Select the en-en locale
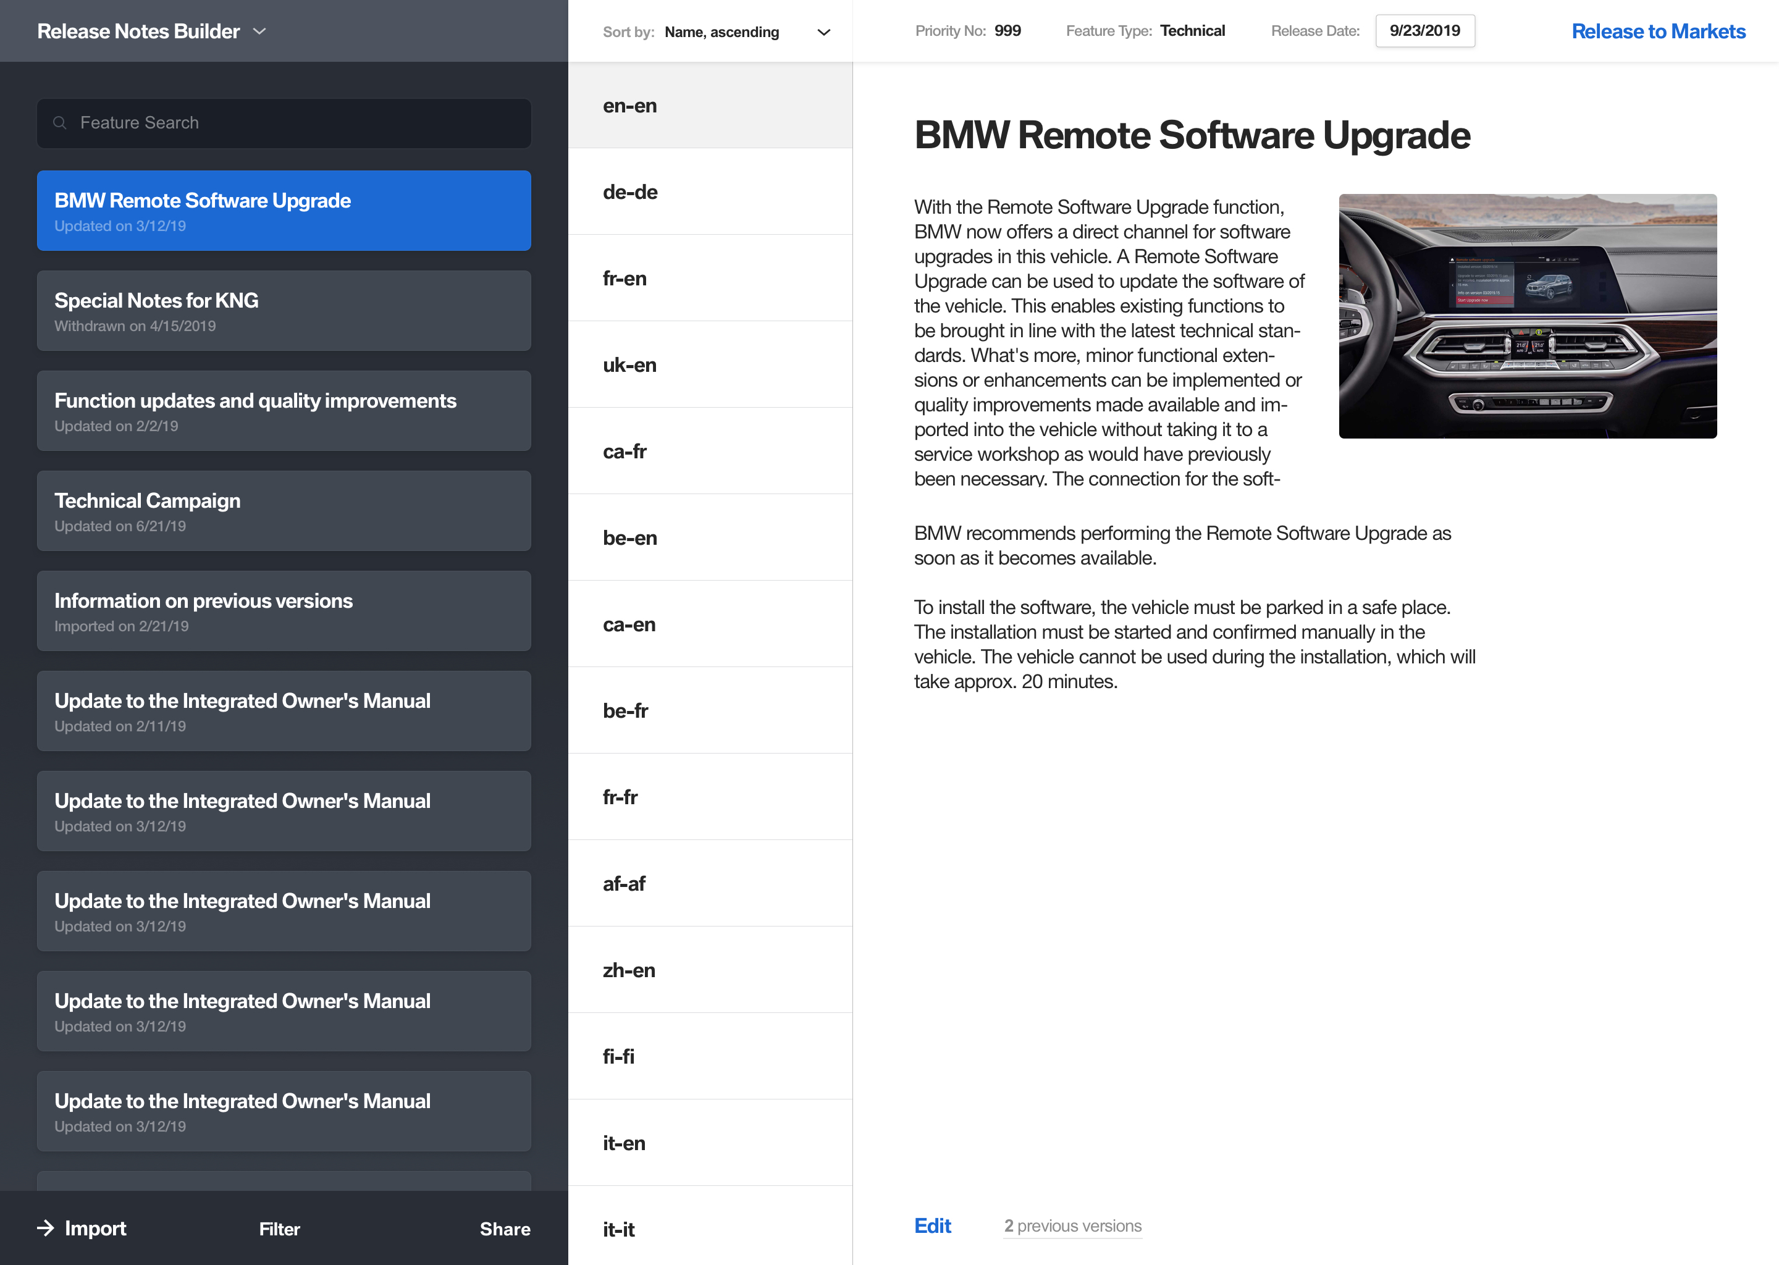Image resolution: width=1779 pixels, height=1265 pixels. (x=710, y=105)
